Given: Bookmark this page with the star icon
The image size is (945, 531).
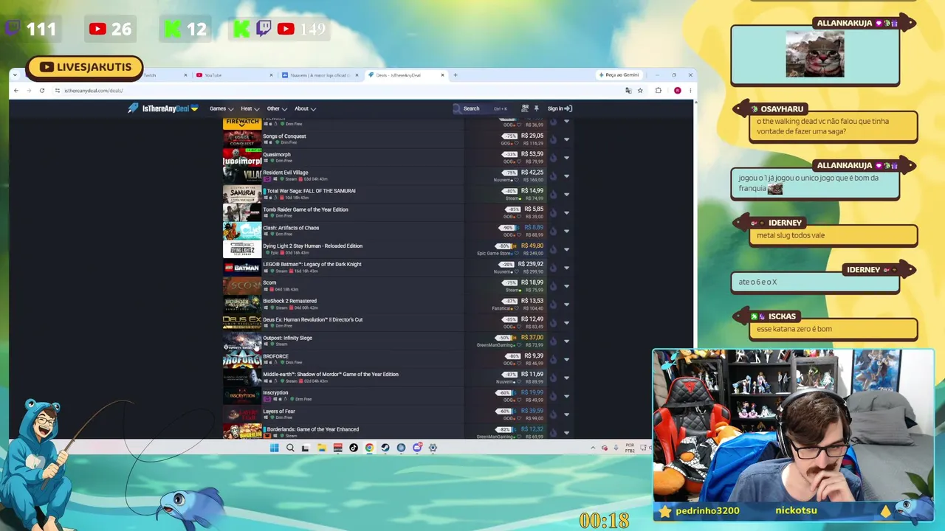Looking at the screenshot, I should coord(640,91).
